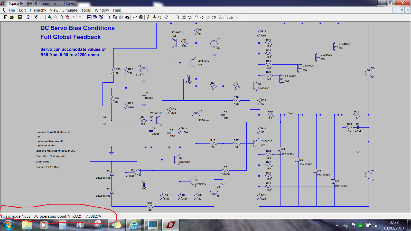Click the .options maxstep directive text
The height and width of the screenshot is (231, 411).
tap(56, 151)
